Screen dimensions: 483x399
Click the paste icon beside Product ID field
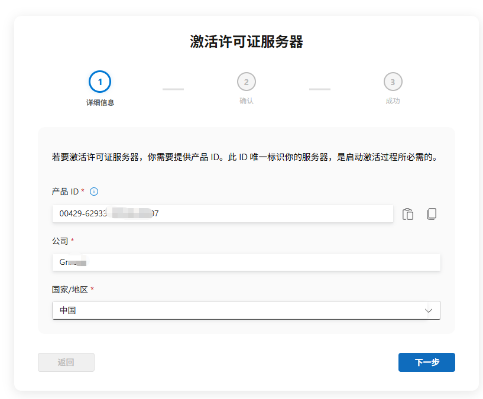407,214
